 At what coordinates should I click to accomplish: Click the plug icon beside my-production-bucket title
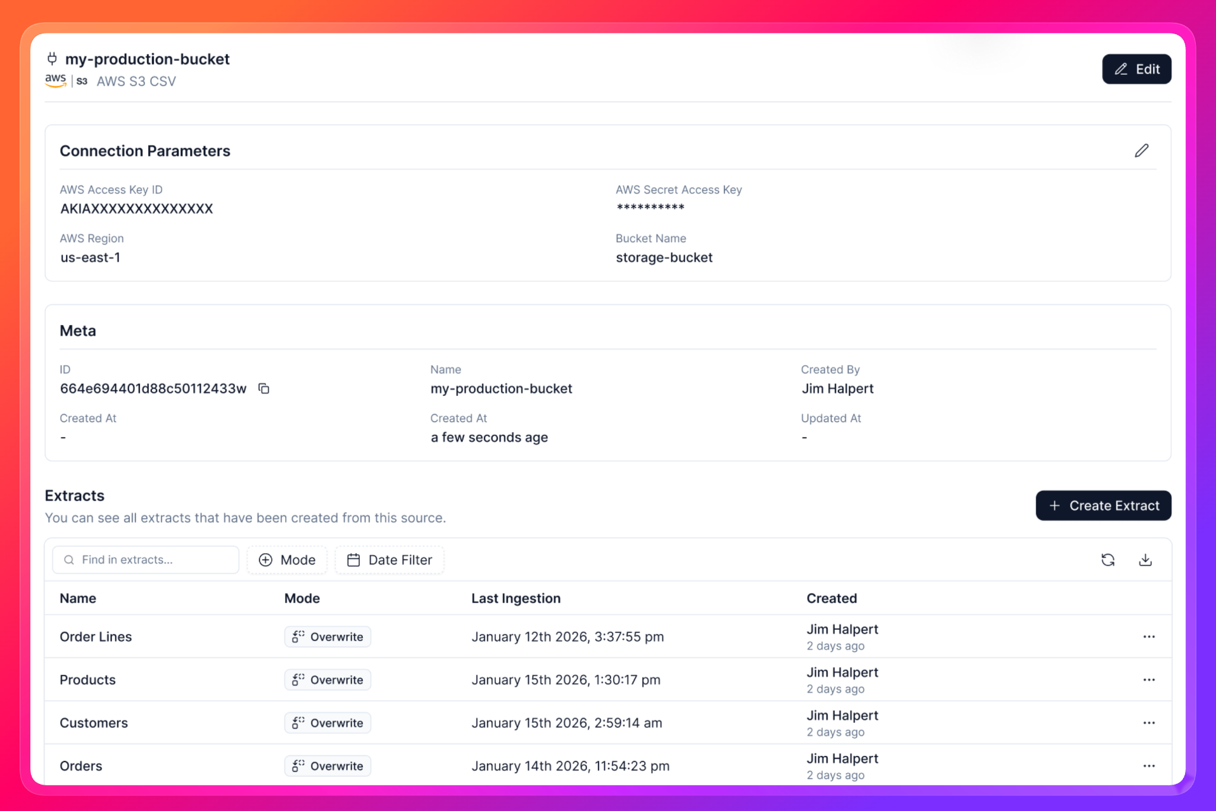[x=52, y=59]
